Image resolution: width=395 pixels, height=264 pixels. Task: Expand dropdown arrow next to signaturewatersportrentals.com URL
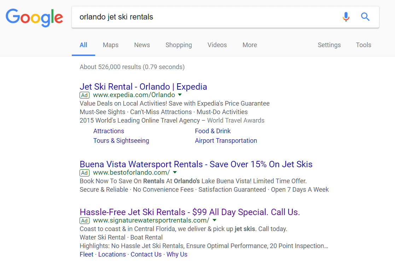tap(214, 220)
